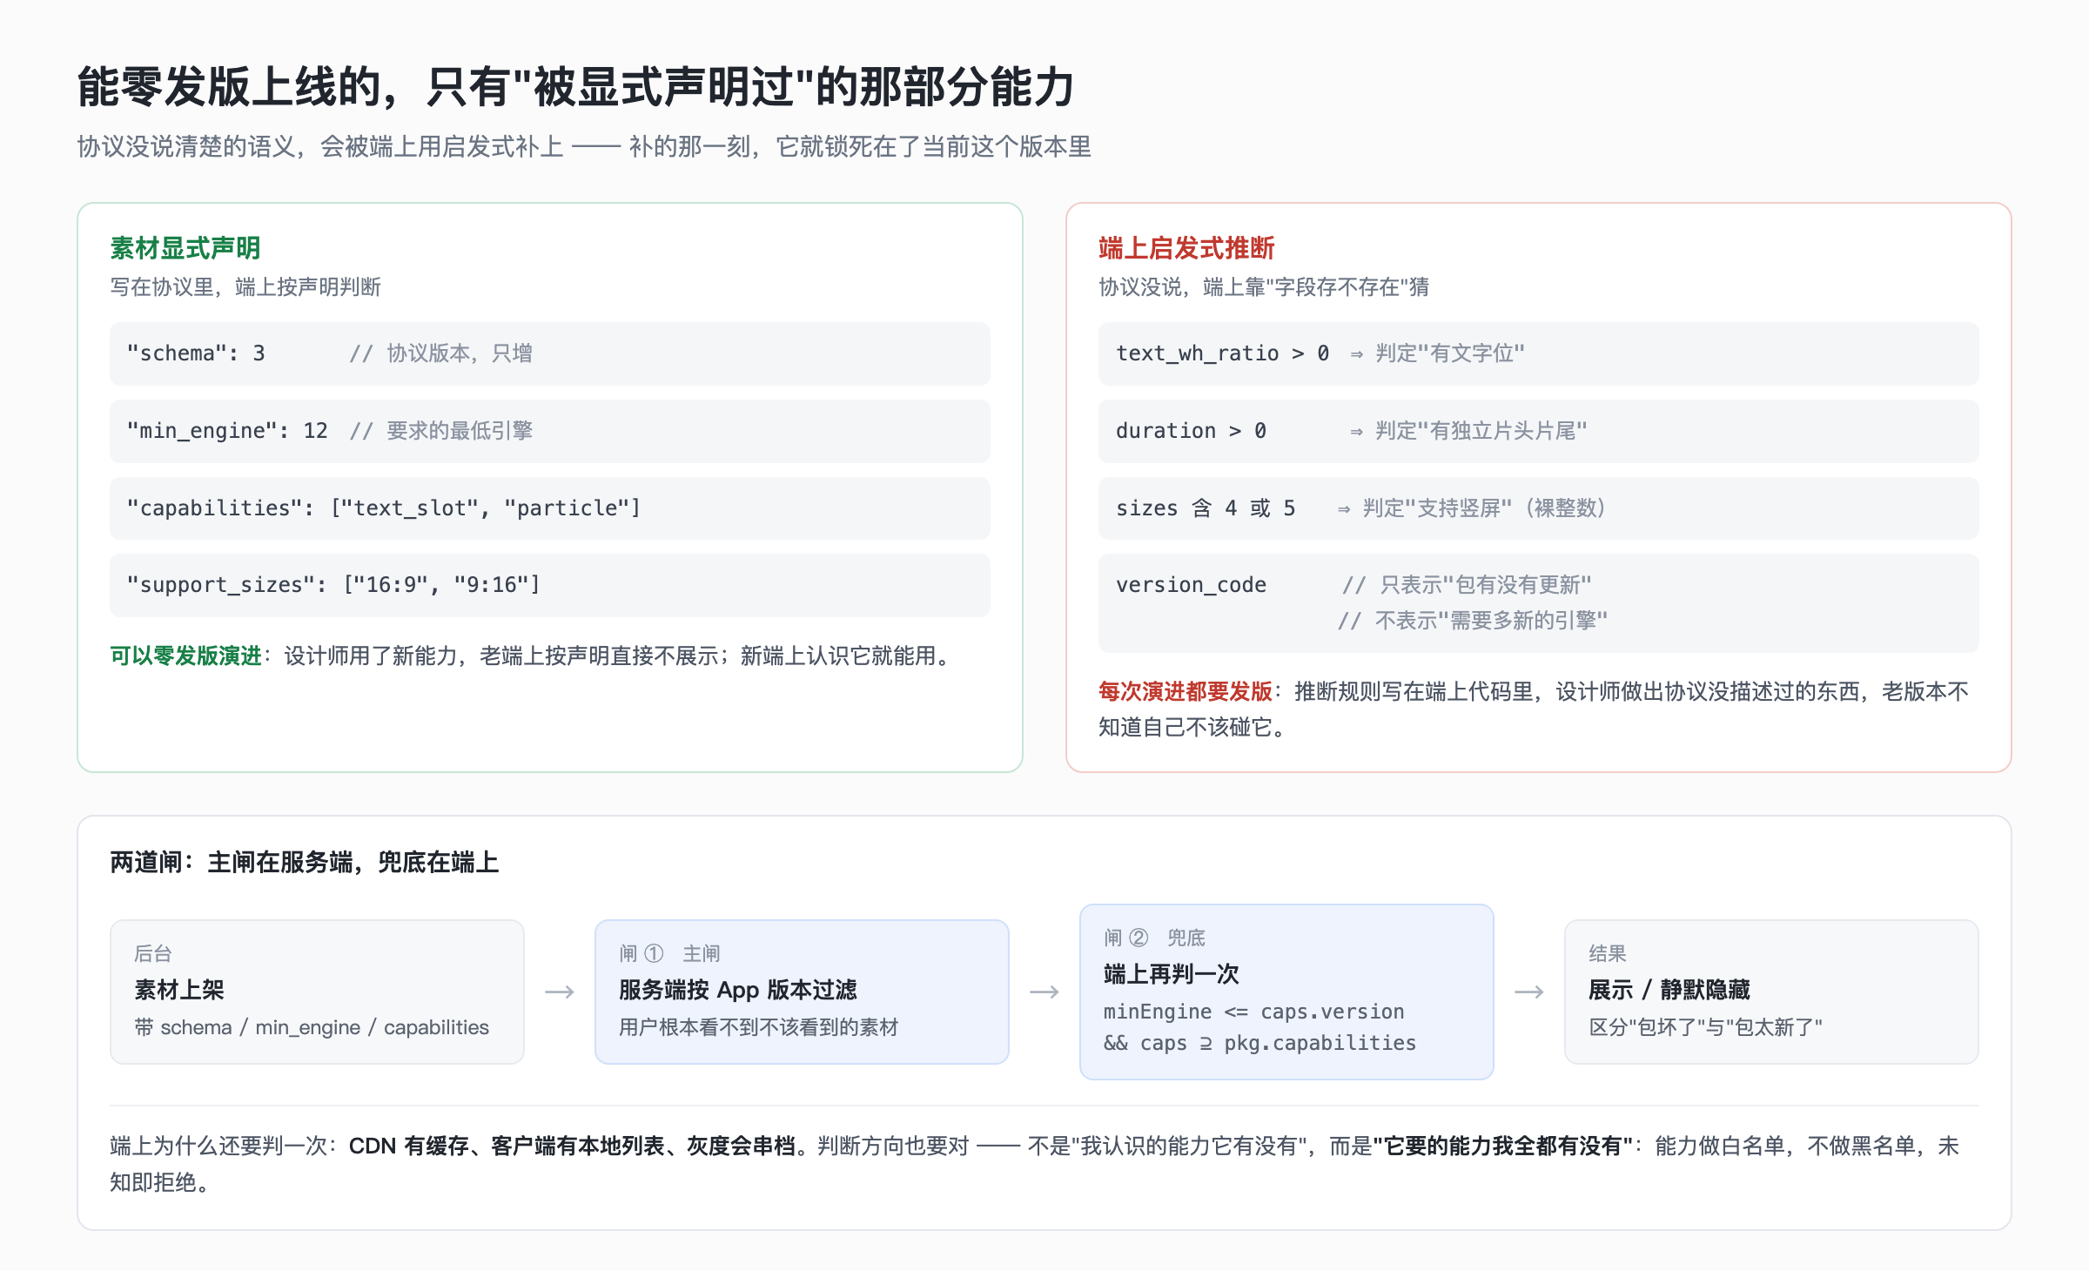This screenshot has height=1271, width=2089.
Task: Click the bold text "它要的能力我全都有没有"
Action: pyautogui.click(x=1502, y=1146)
